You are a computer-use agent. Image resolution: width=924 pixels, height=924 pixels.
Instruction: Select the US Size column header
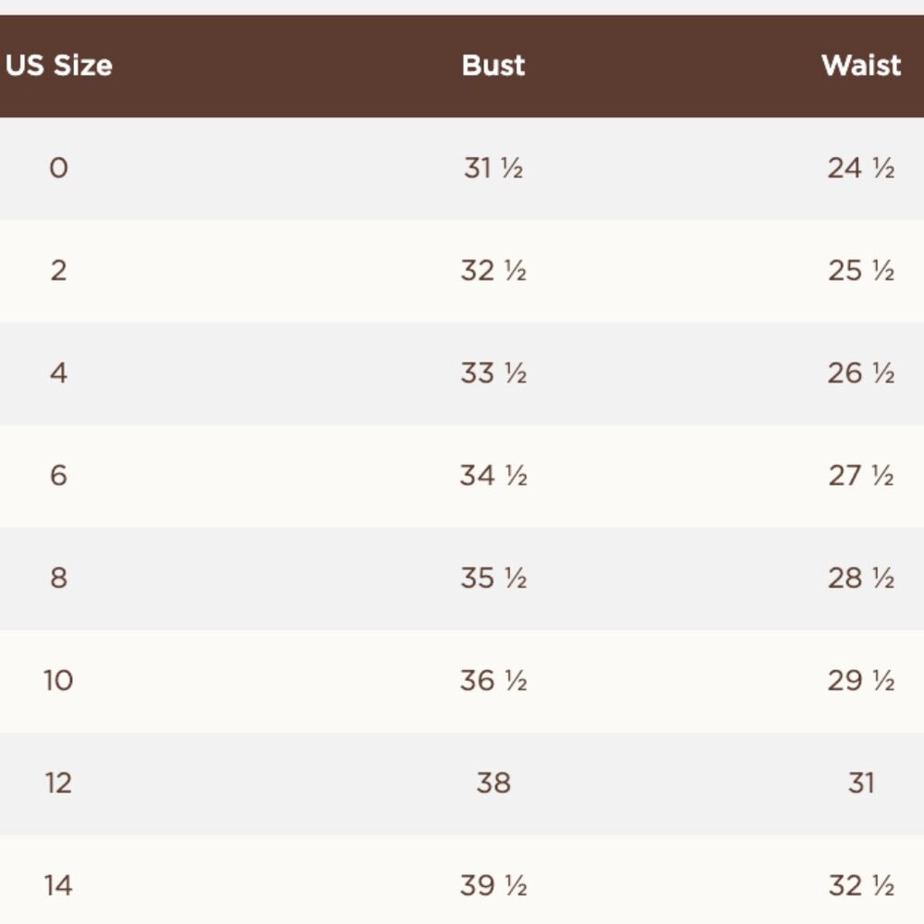(x=59, y=66)
